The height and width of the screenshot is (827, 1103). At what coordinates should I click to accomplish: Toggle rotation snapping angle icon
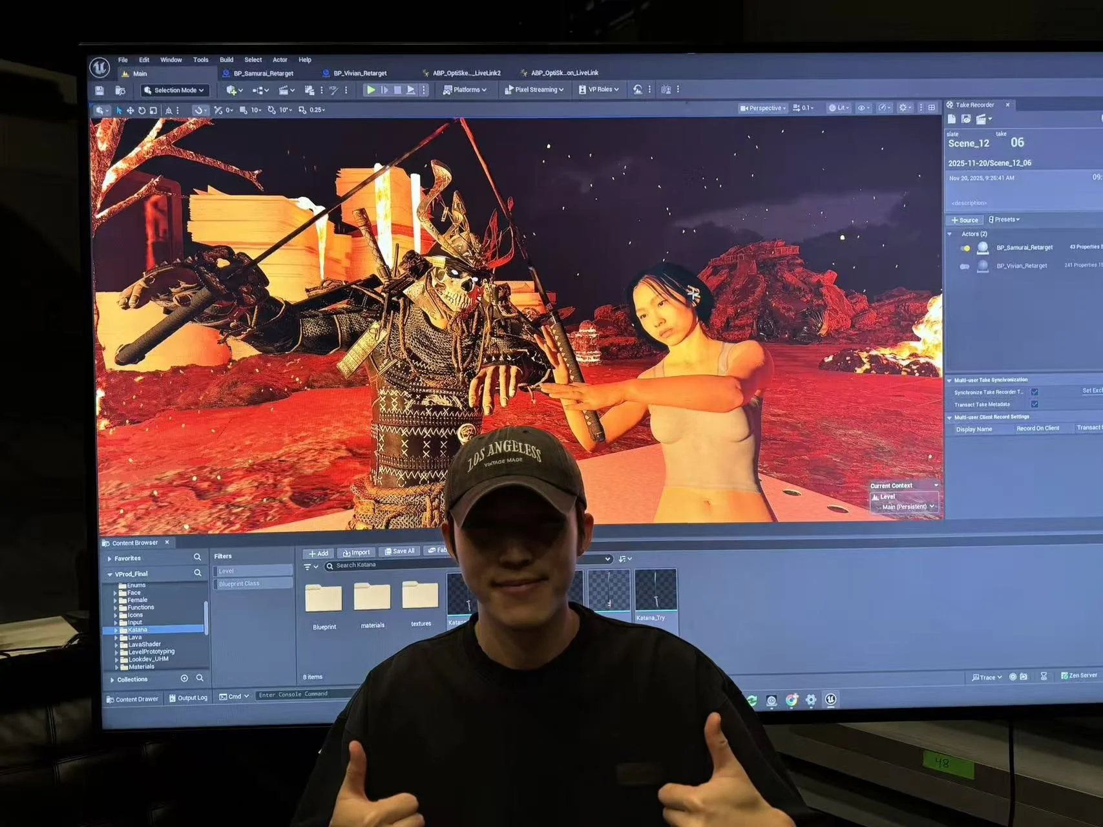tap(272, 110)
